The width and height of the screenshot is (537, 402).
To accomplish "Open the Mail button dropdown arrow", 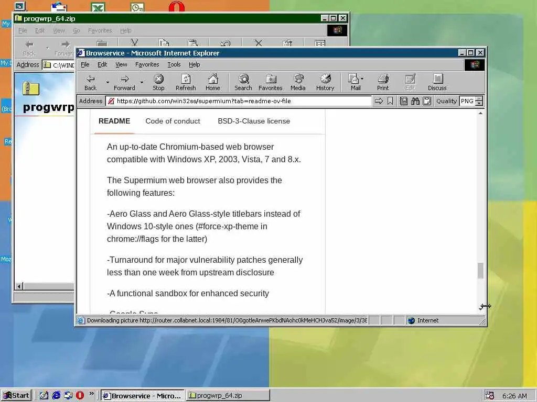I will click(362, 79).
